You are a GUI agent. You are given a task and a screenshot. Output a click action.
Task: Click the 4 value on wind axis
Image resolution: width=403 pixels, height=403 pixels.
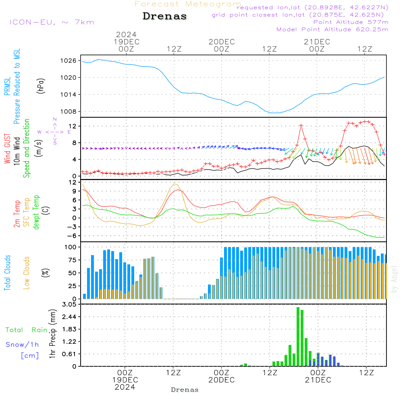(x=74, y=160)
